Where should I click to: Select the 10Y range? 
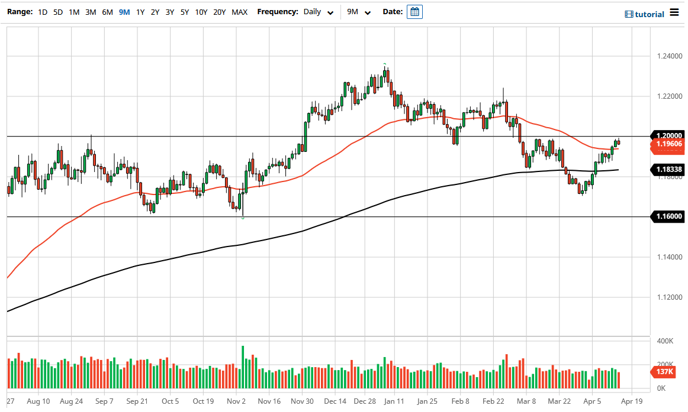pyautogui.click(x=202, y=11)
